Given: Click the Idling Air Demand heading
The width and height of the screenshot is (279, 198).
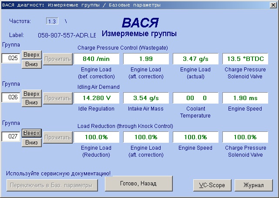Looking at the screenshot, I should pos(98,87).
